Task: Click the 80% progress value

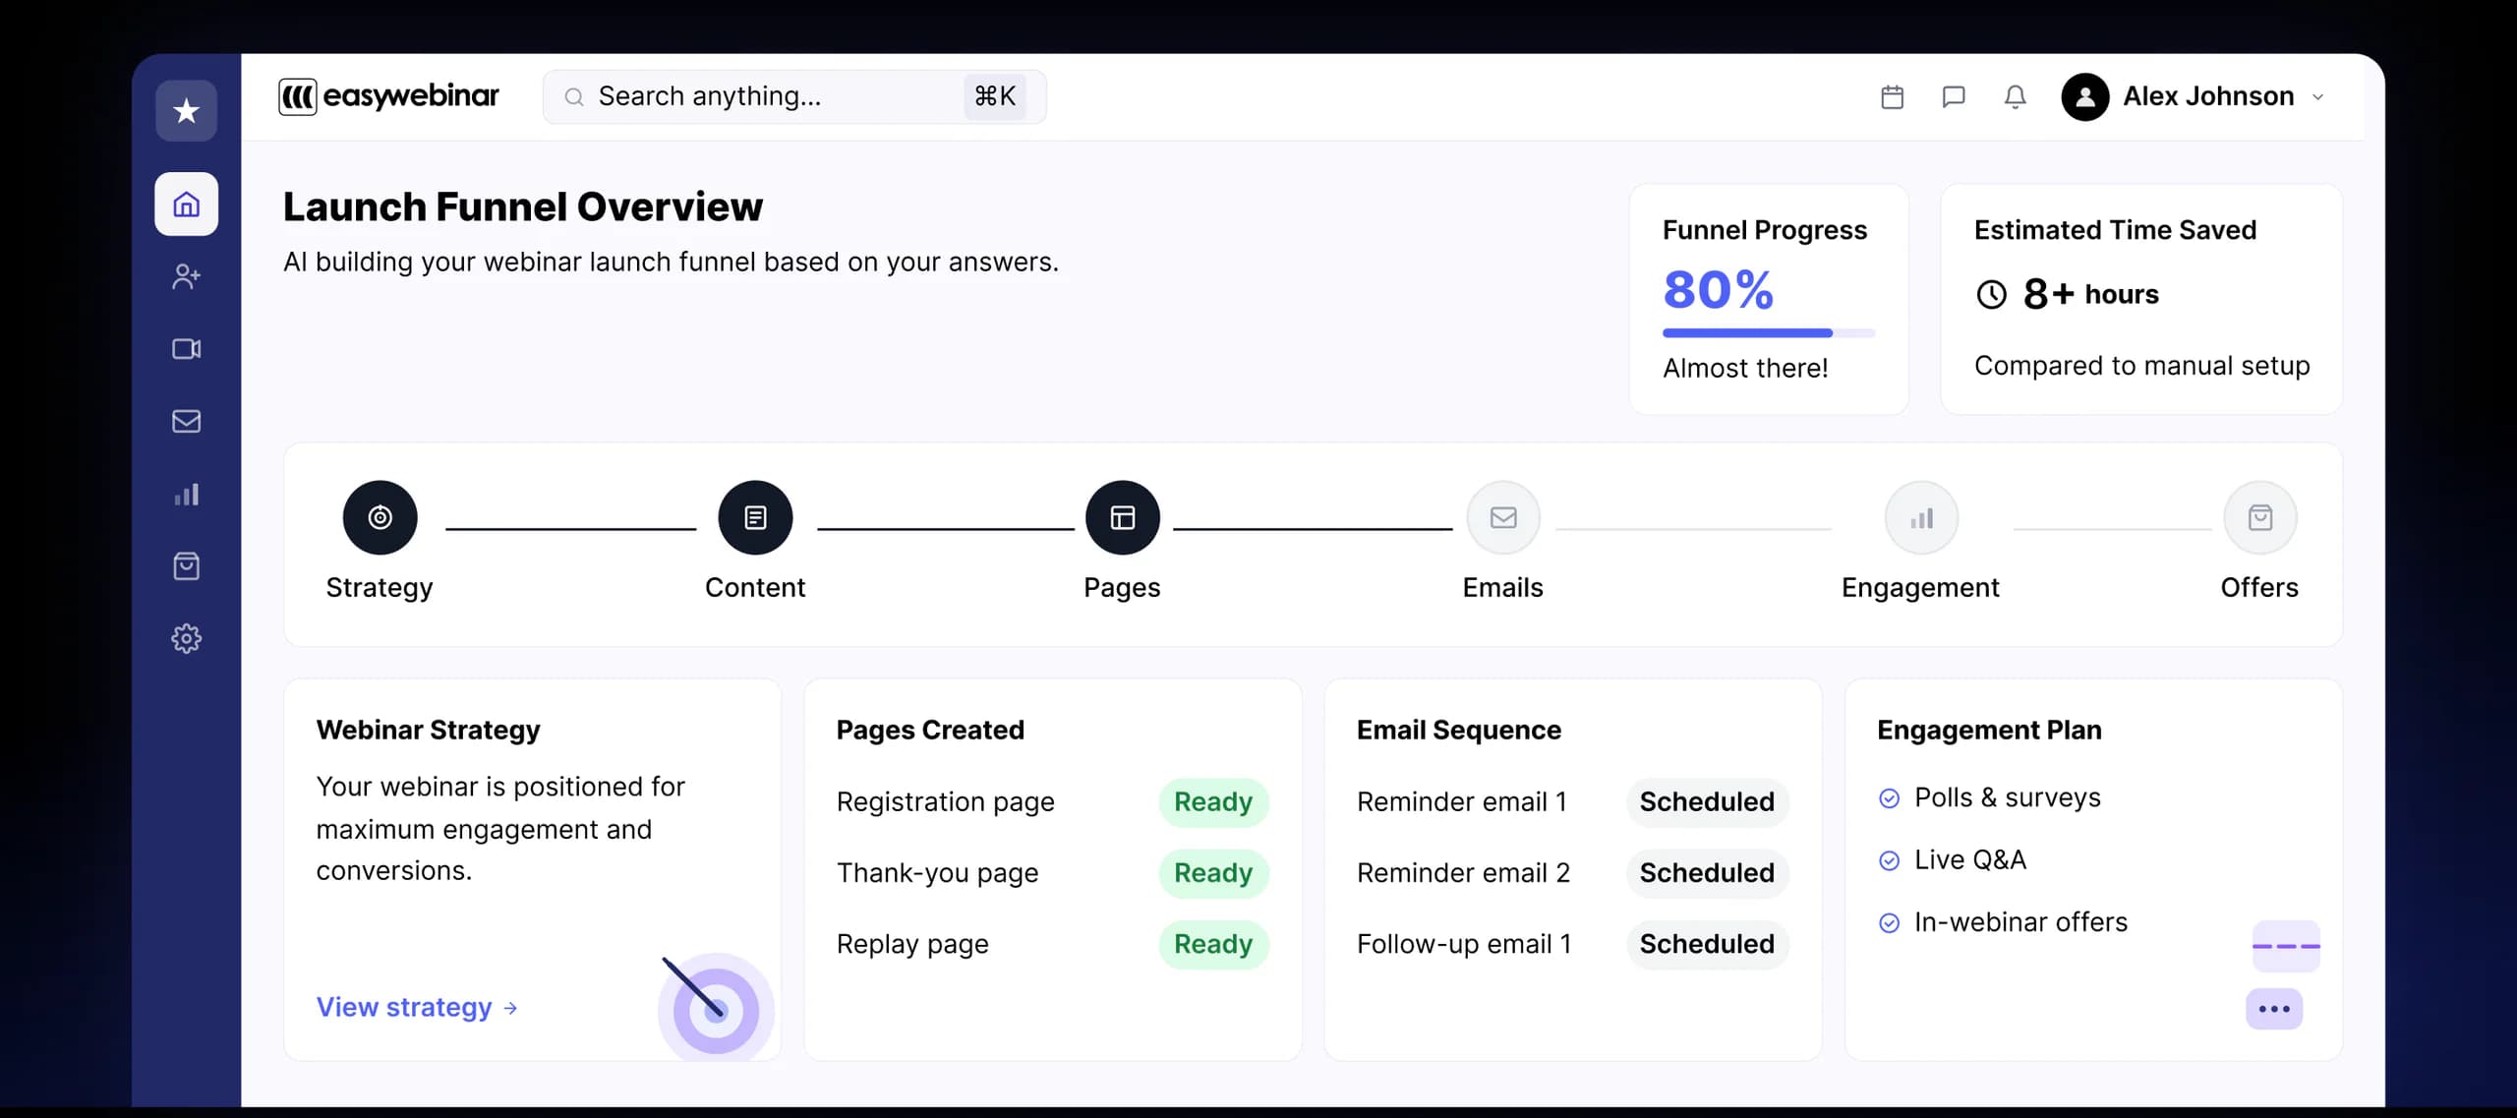Action: click(x=1718, y=290)
